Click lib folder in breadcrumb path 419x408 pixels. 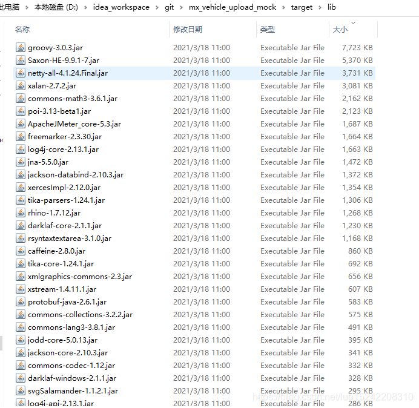(332, 7)
